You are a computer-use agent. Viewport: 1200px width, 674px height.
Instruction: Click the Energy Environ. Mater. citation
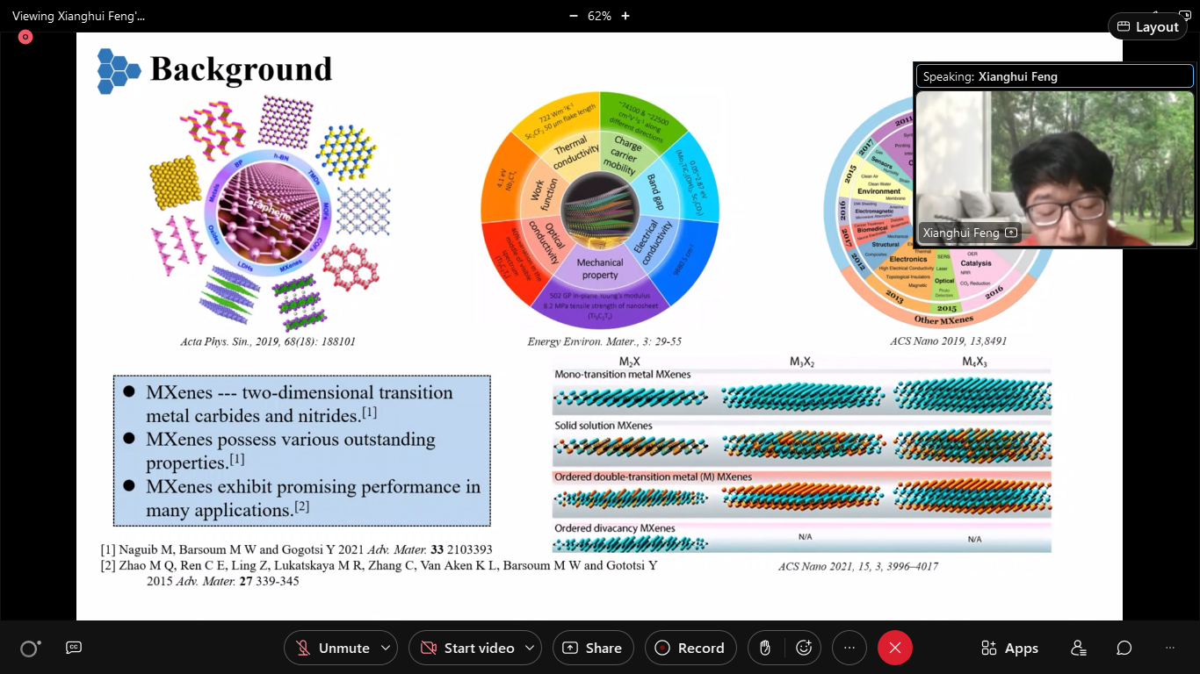pyautogui.click(x=604, y=341)
